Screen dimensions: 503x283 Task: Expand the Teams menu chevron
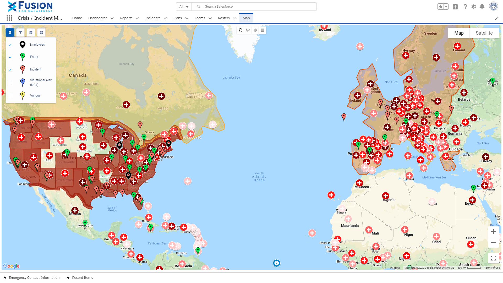pyautogui.click(x=210, y=18)
